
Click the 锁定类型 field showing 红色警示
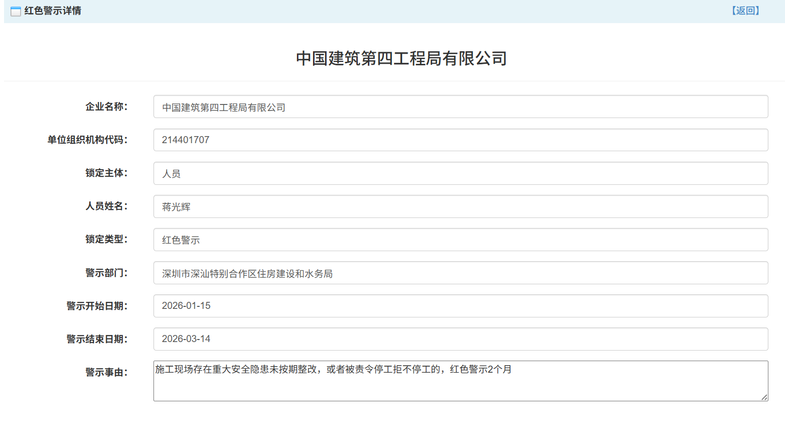tap(460, 240)
